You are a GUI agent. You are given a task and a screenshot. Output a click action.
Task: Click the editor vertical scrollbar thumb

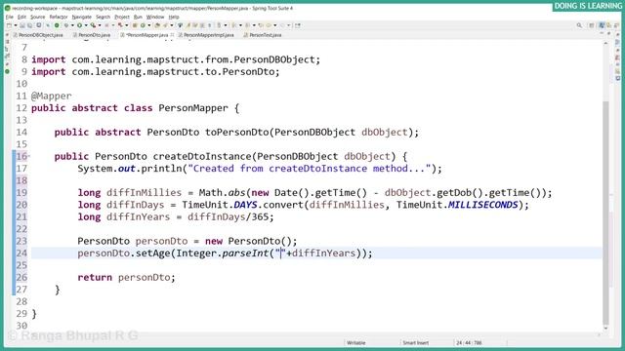(x=605, y=213)
